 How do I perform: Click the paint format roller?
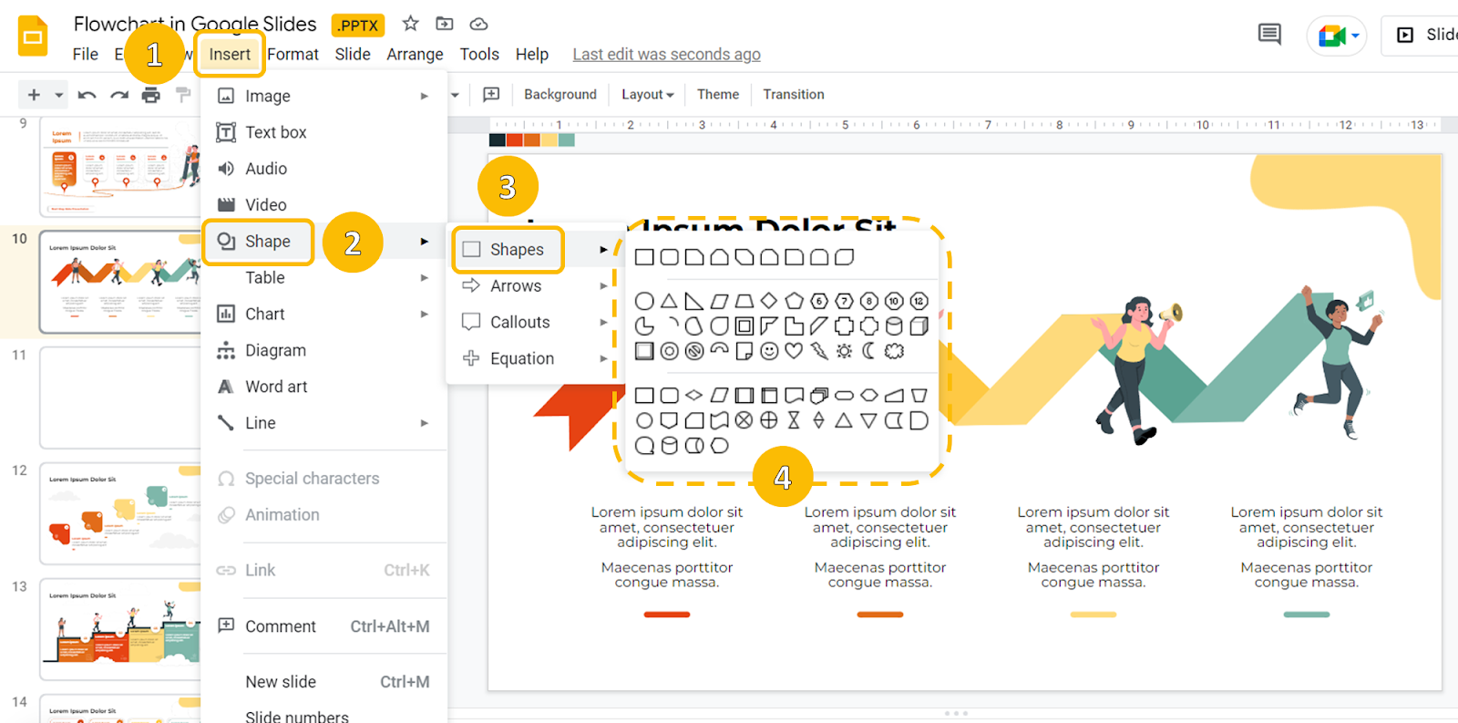pos(183,95)
